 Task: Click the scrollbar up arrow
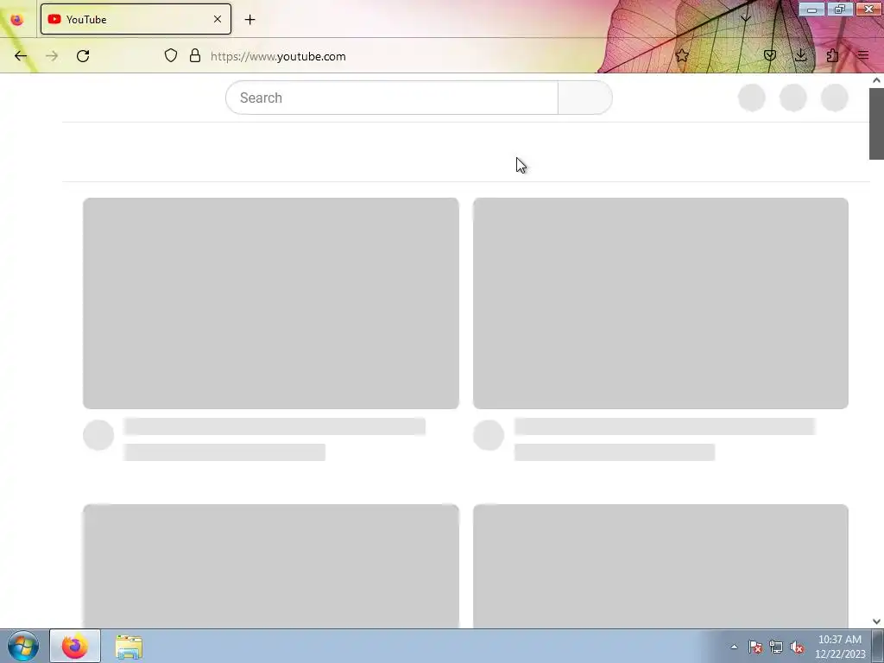876,80
